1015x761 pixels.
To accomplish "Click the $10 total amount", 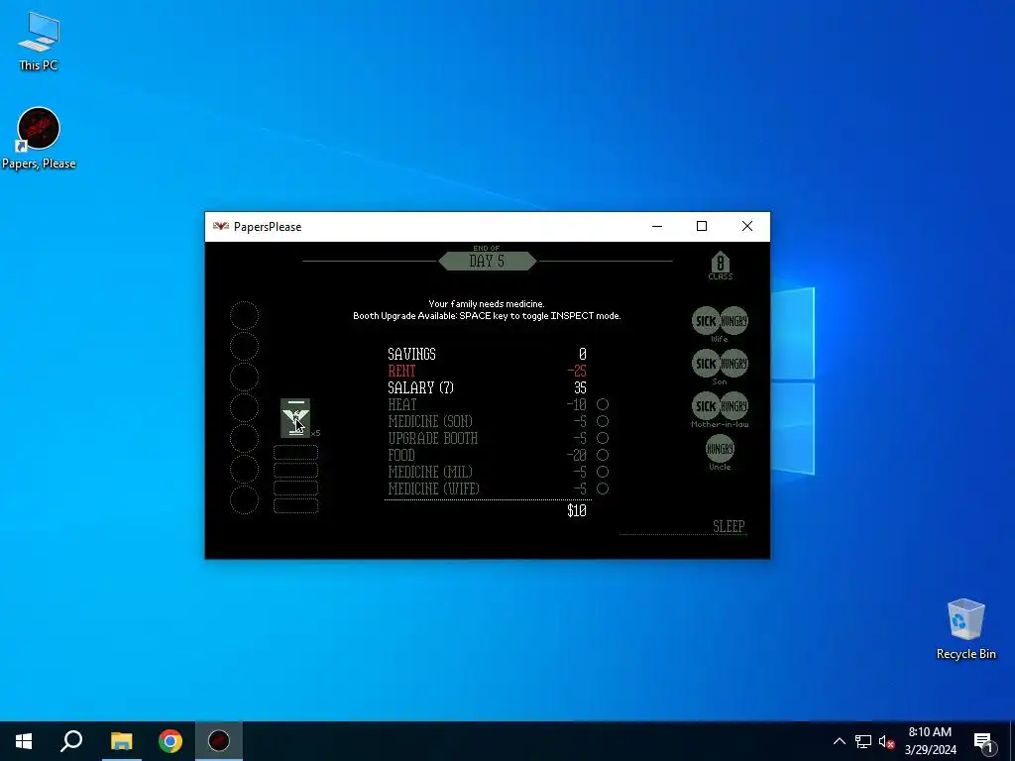I will click(x=576, y=510).
